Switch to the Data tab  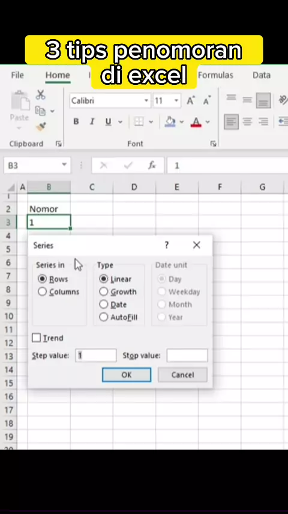pyautogui.click(x=262, y=75)
